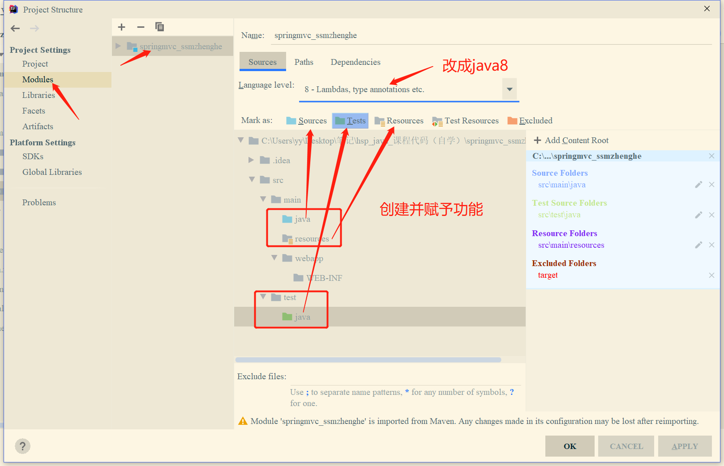Switch to the Dependencies tab
The height and width of the screenshot is (466, 724).
(356, 62)
